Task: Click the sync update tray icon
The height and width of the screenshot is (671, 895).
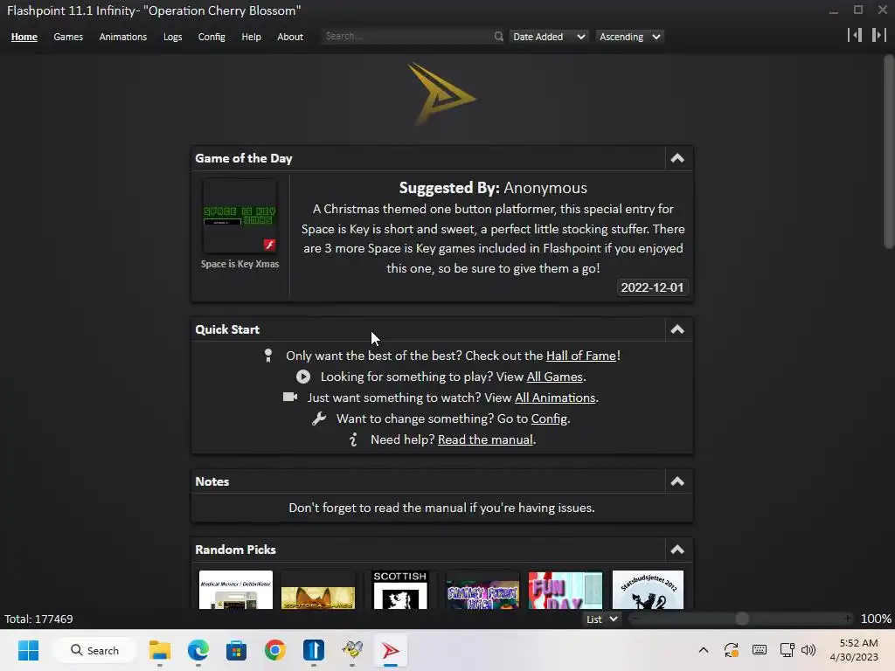Action: pyautogui.click(x=732, y=650)
